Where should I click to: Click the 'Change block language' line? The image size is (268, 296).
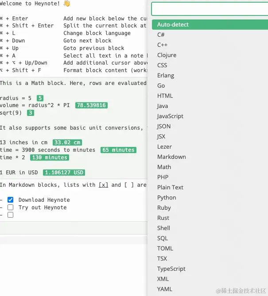point(97,33)
